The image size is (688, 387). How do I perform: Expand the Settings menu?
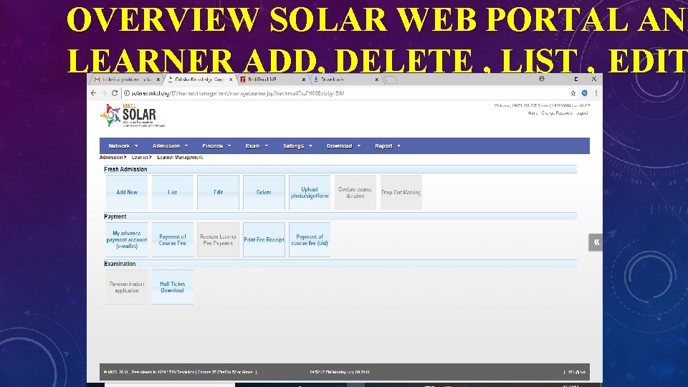tap(297, 145)
